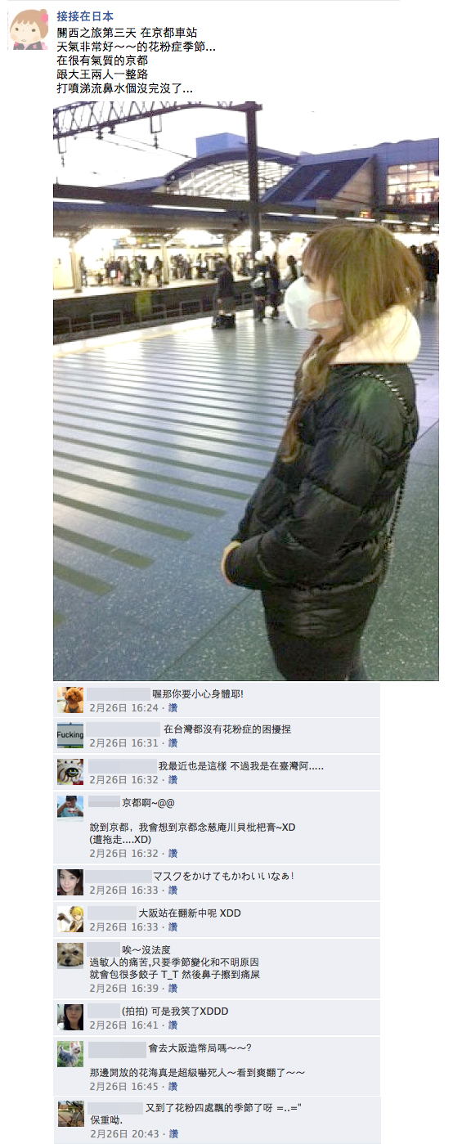Like the final 20:43 comment
Viewport: 453px width, 1144px height.
tap(173, 1134)
